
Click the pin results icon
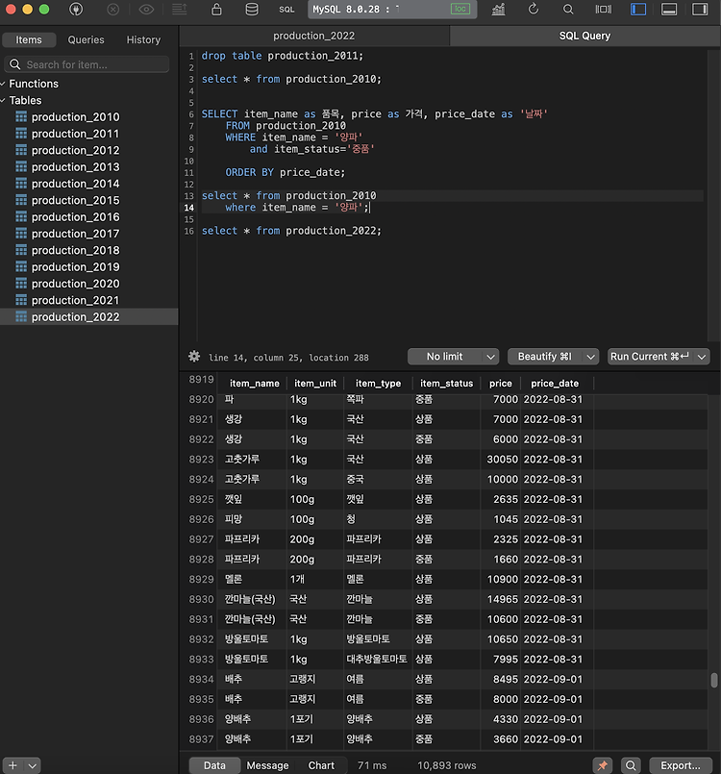tap(602, 765)
